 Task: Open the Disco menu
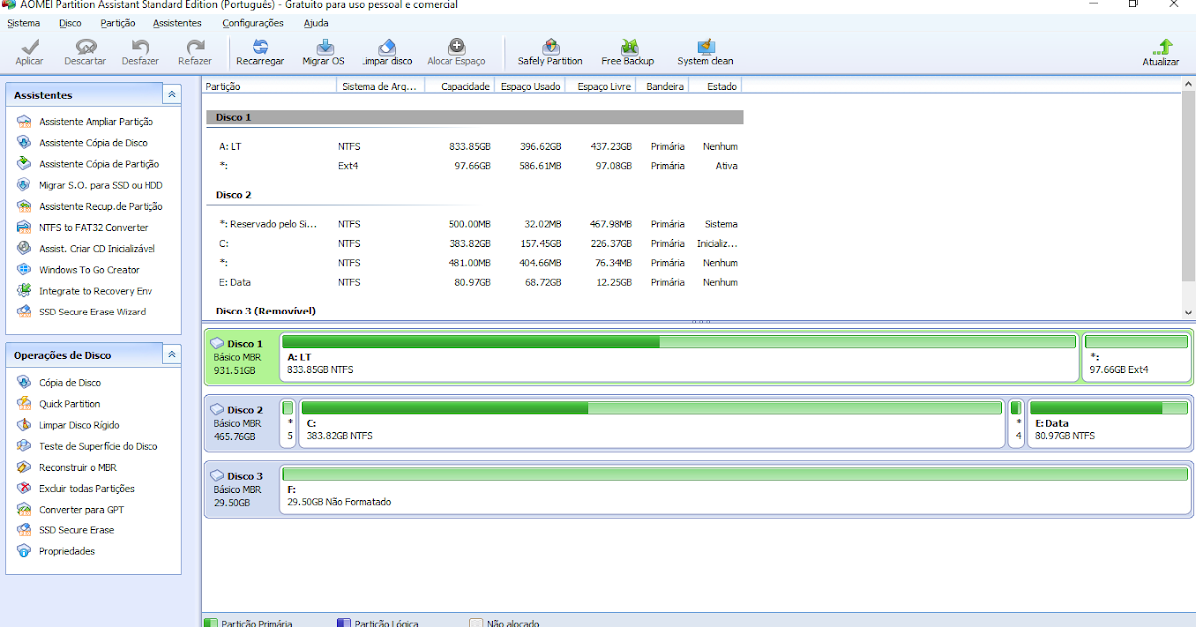(x=71, y=23)
